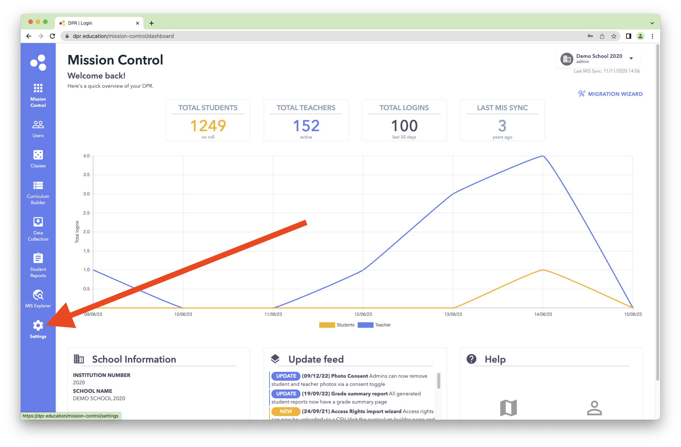Click the yellow Students color swatch
Viewport: 681px width, 447px height.
pos(327,325)
